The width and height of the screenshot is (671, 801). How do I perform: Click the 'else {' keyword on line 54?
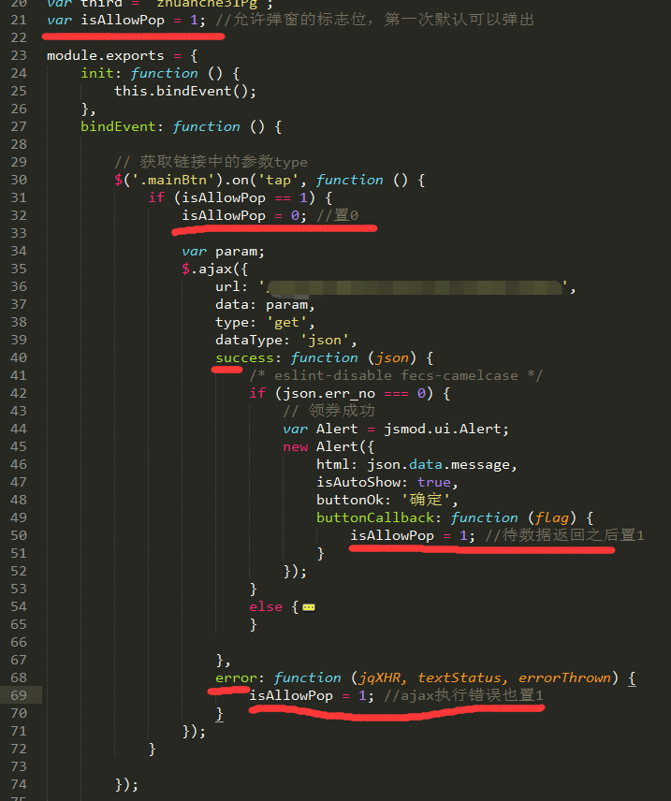click(274, 606)
